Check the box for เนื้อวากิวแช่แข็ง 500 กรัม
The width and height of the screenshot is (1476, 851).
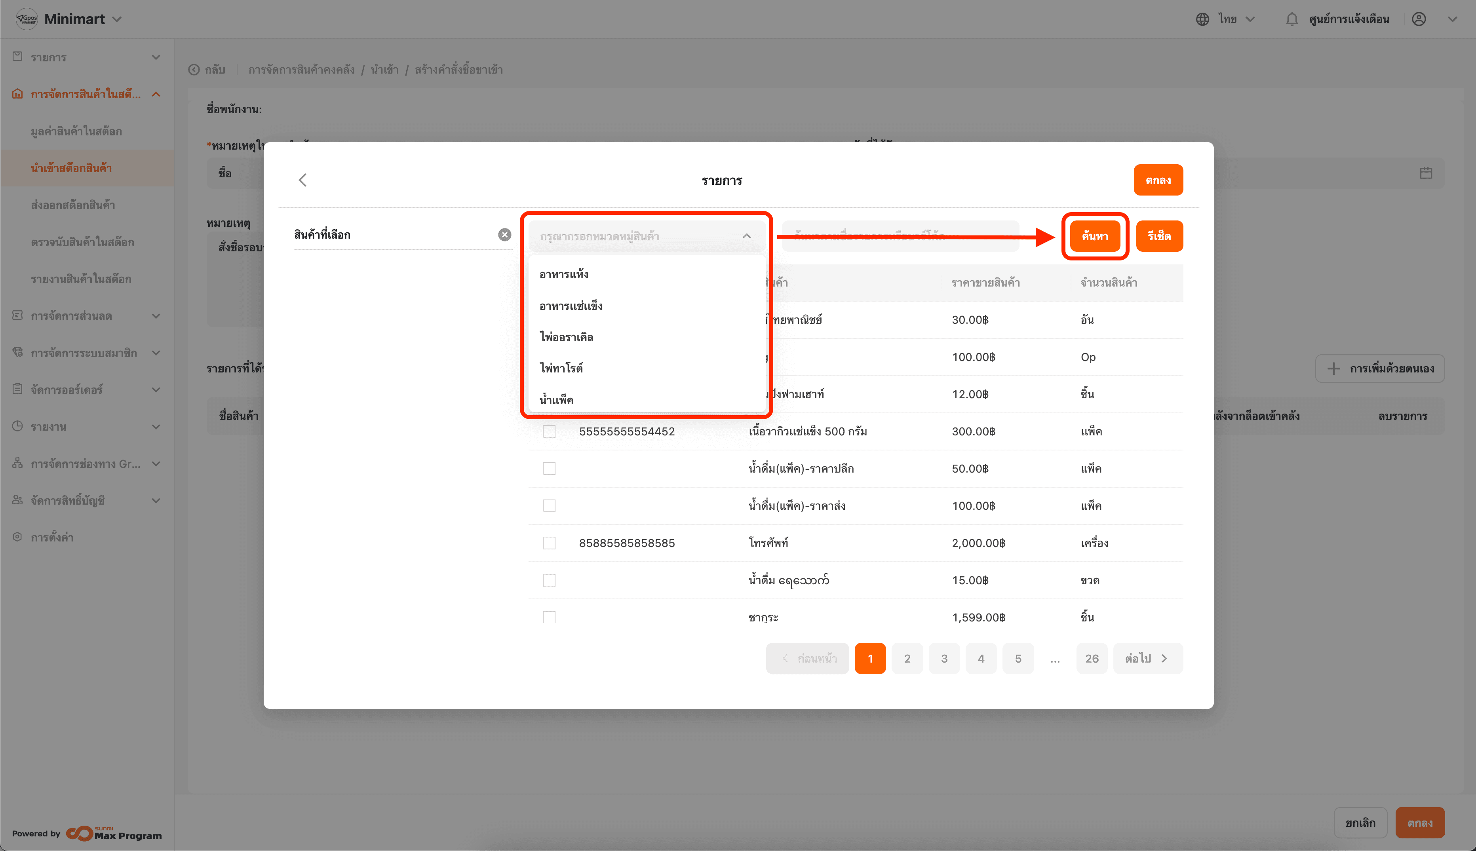(x=549, y=431)
